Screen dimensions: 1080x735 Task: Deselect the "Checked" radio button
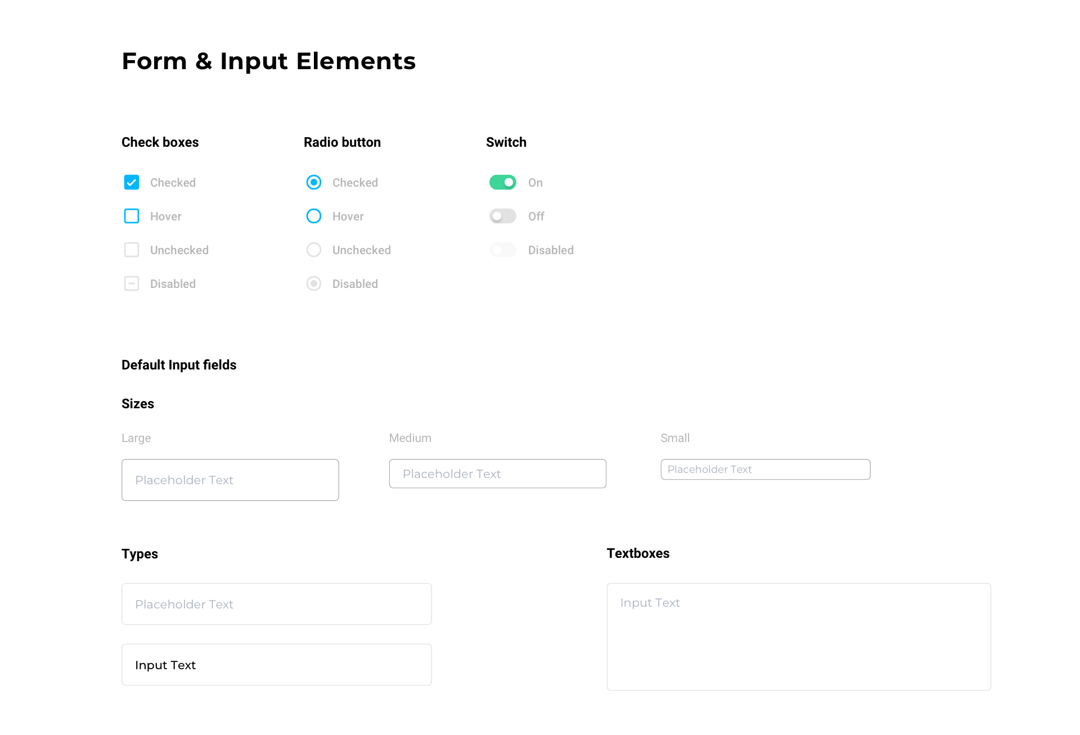[313, 182]
